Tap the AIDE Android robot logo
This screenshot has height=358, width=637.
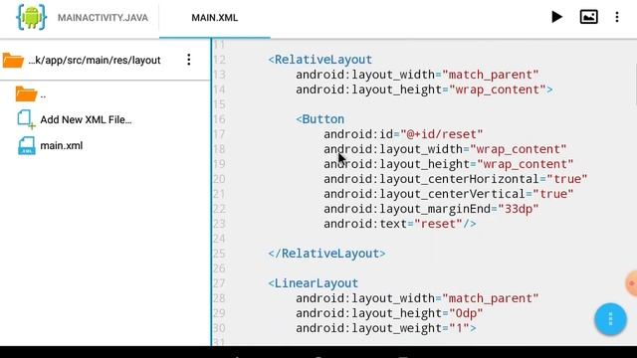(x=31, y=17)
